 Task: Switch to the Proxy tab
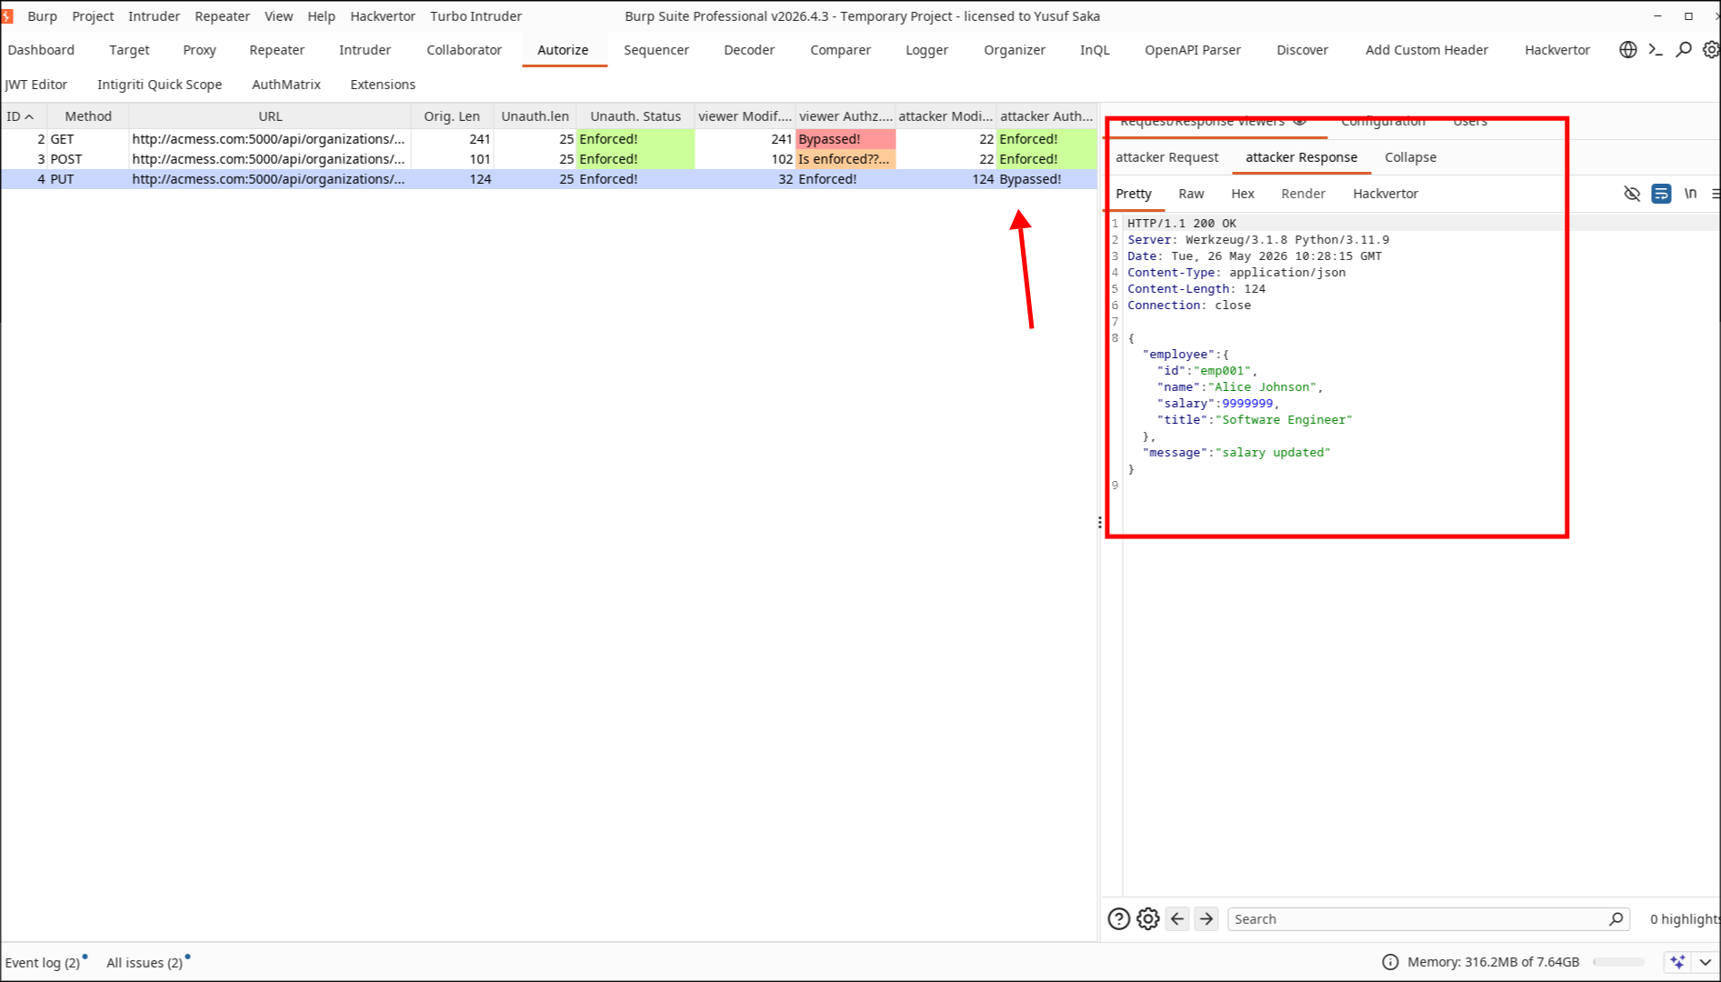tap(199, 50)
